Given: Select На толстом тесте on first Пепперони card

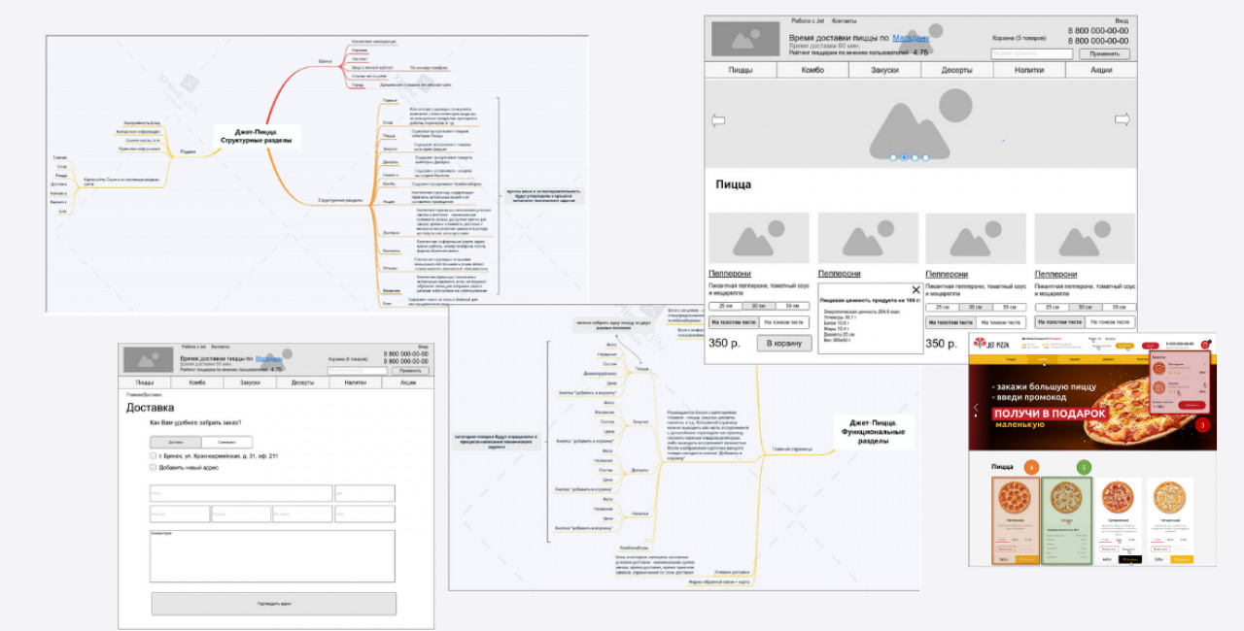Looking at the screenshot, I should (733, 321).
